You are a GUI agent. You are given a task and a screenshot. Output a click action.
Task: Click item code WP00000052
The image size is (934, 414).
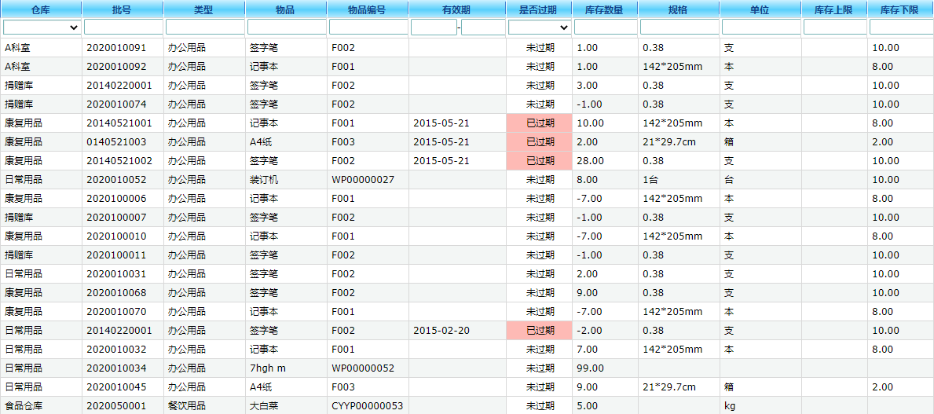pos(363,368)
